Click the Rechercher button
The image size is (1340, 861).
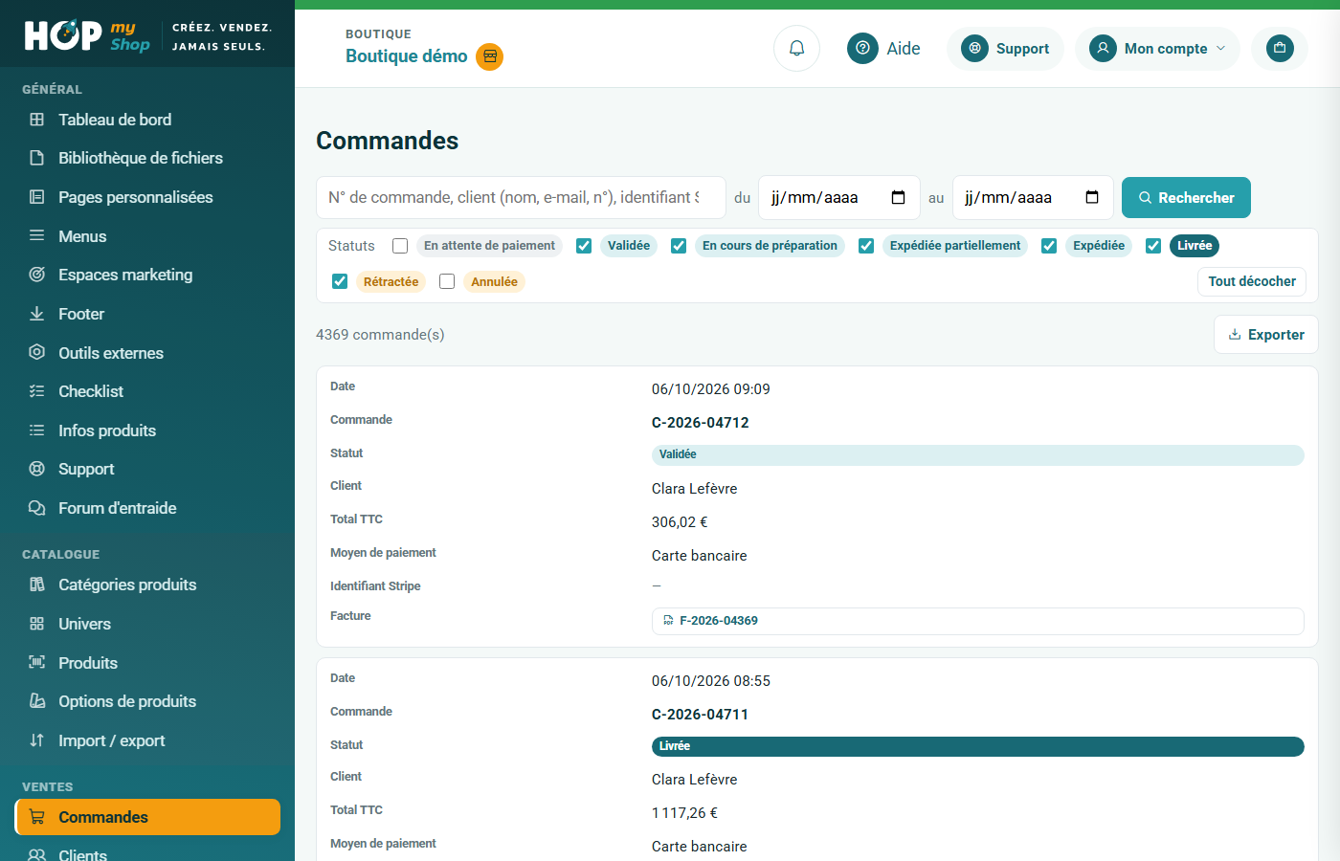(x=1186, y=197)
